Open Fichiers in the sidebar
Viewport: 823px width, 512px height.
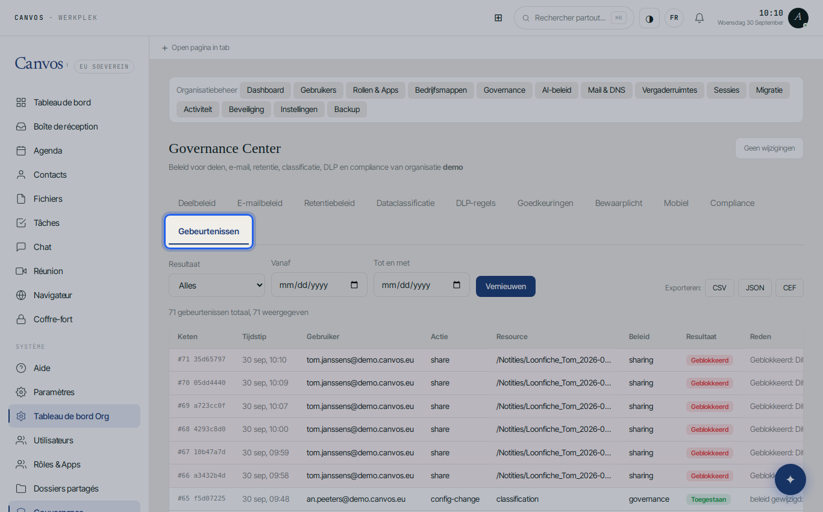click(x=75, y=199)
